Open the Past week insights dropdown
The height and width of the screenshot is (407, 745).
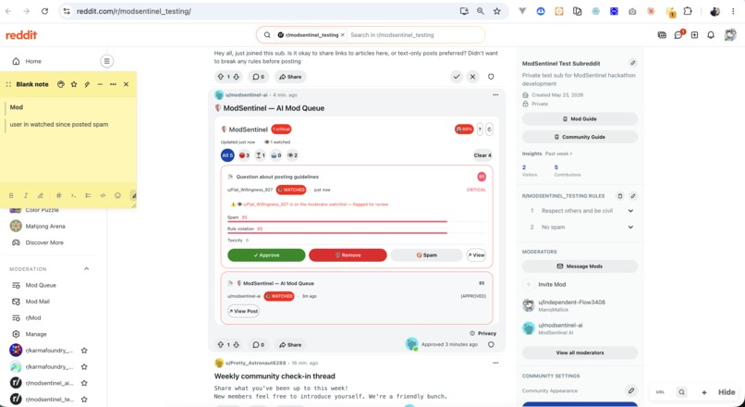point(558,154)
